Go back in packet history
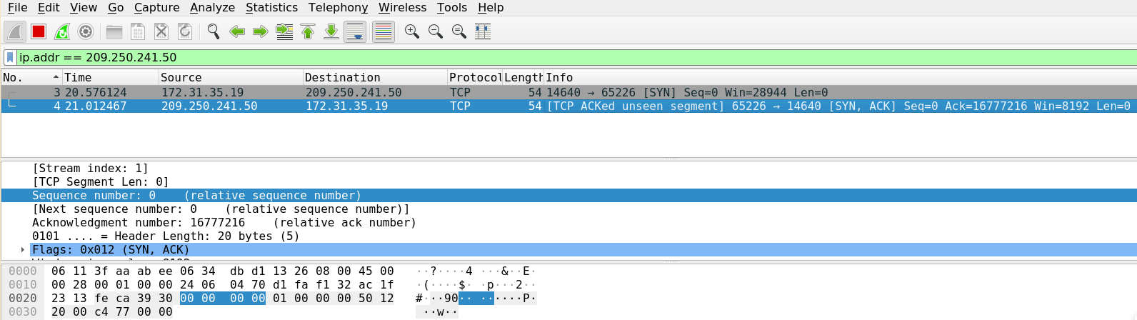Viewport: 1137px width, 320px height. coord(237,31)
